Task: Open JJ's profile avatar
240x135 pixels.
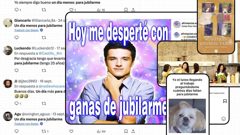Action: [x=8, y=83]
